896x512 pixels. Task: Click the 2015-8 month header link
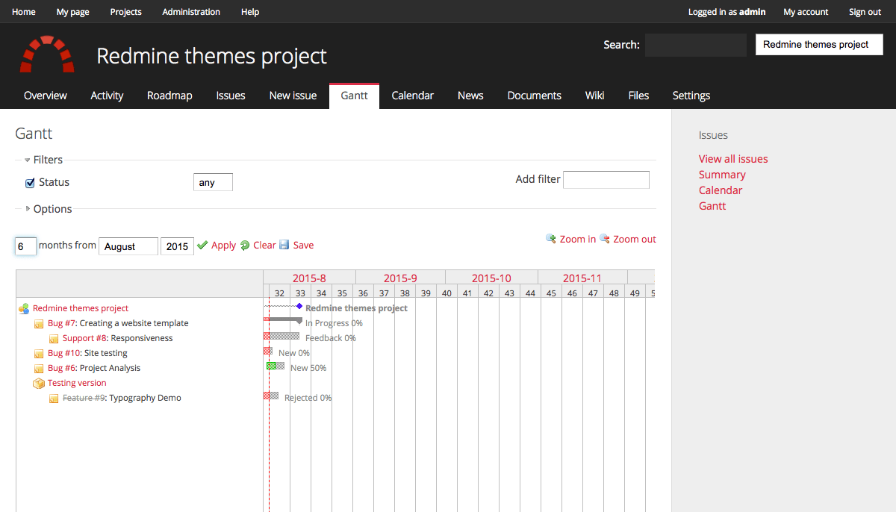click(309, 278)
